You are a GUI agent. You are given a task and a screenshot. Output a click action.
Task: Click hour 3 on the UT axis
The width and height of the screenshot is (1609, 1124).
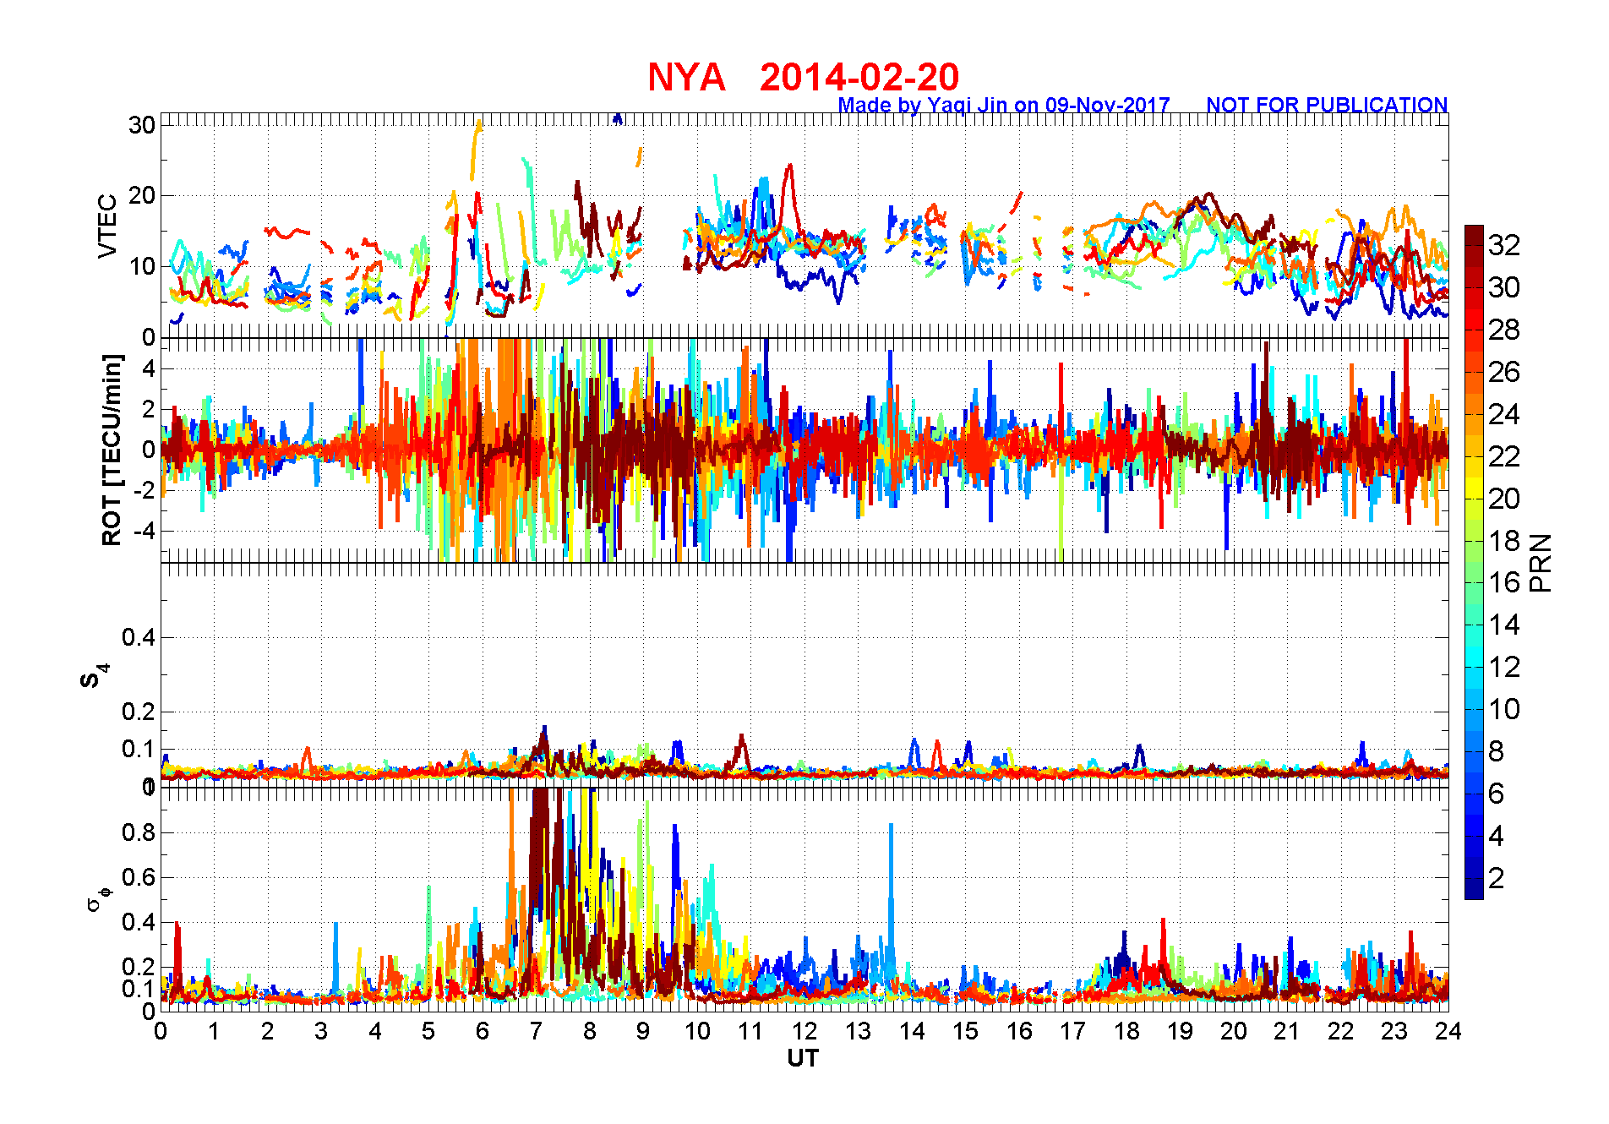click(x=321, y=1031)
